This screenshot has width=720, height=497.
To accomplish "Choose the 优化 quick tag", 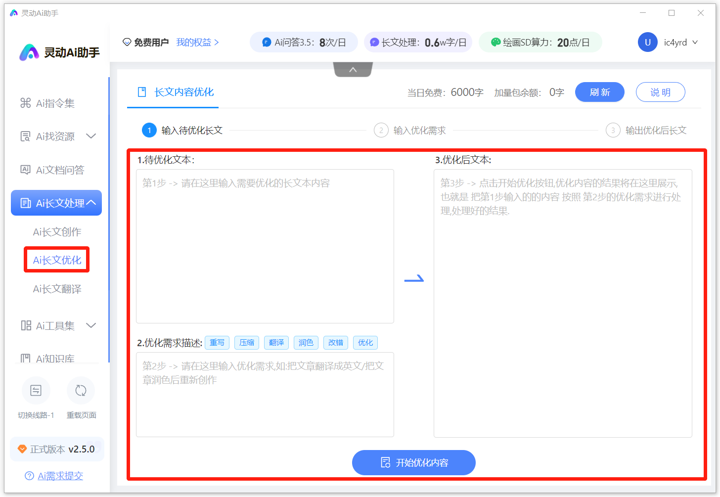I will tap(365, 343).
